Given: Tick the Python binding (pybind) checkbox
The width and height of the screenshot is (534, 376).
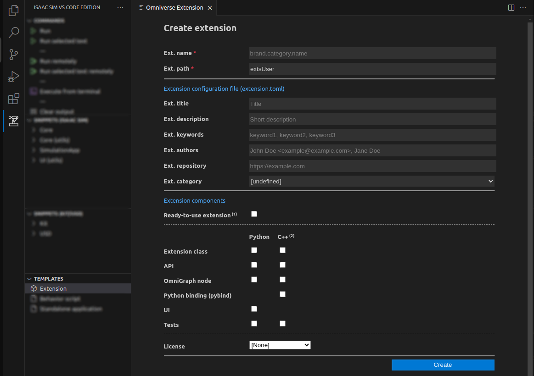Looking at the screenshot, I should click(282, 294).
